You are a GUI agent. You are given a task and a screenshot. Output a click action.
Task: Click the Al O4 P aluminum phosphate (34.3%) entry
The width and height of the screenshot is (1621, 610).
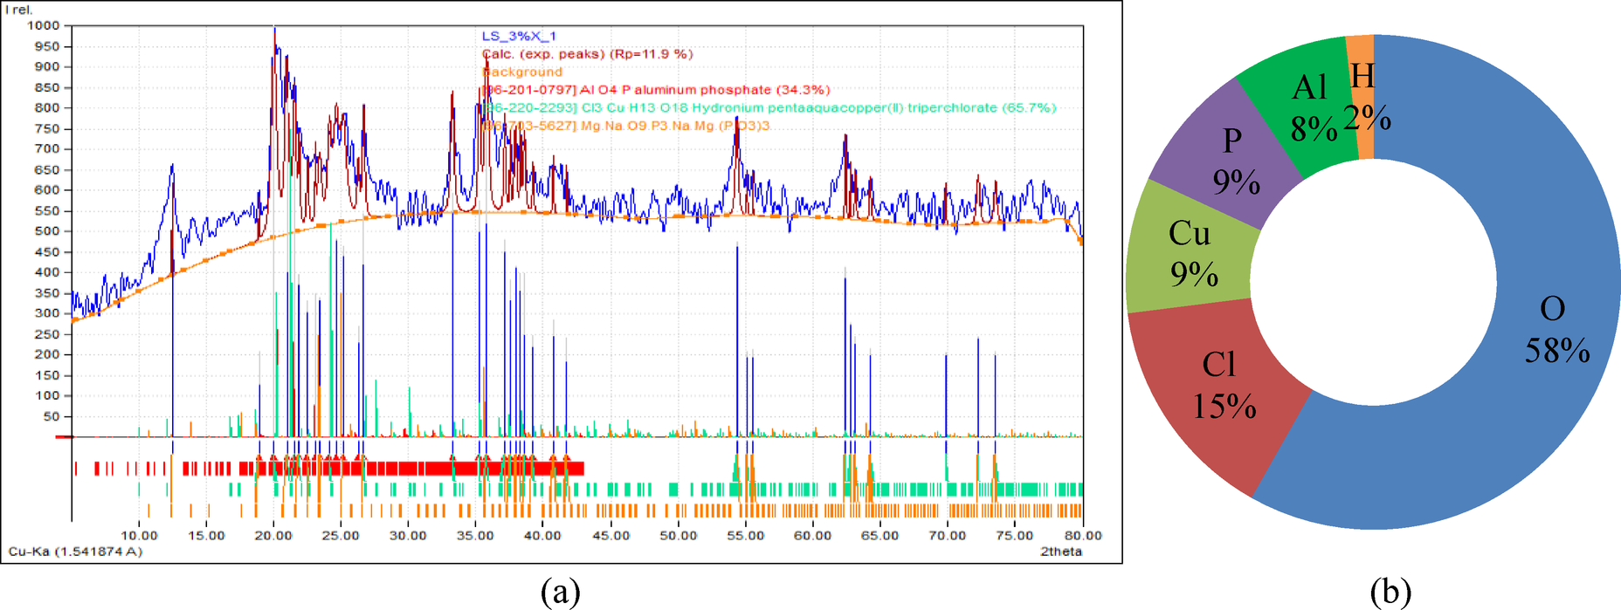click(x=656, y=90)
